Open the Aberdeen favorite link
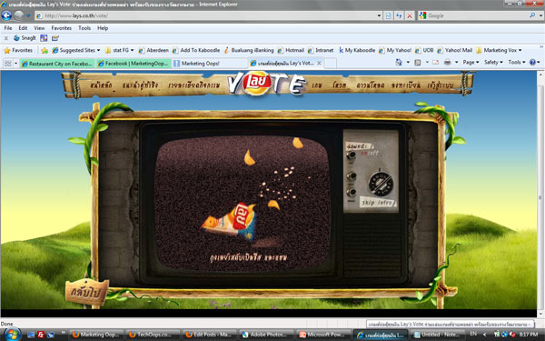 [x=154, y=50]
